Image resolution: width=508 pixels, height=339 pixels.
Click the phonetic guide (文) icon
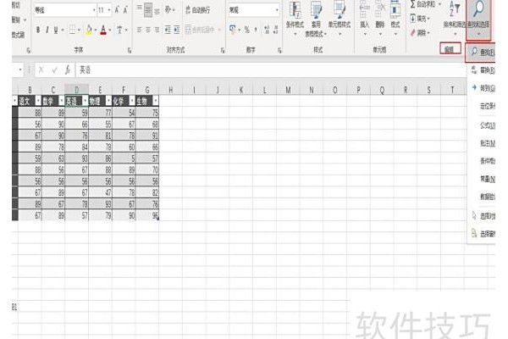click(120, 30)
